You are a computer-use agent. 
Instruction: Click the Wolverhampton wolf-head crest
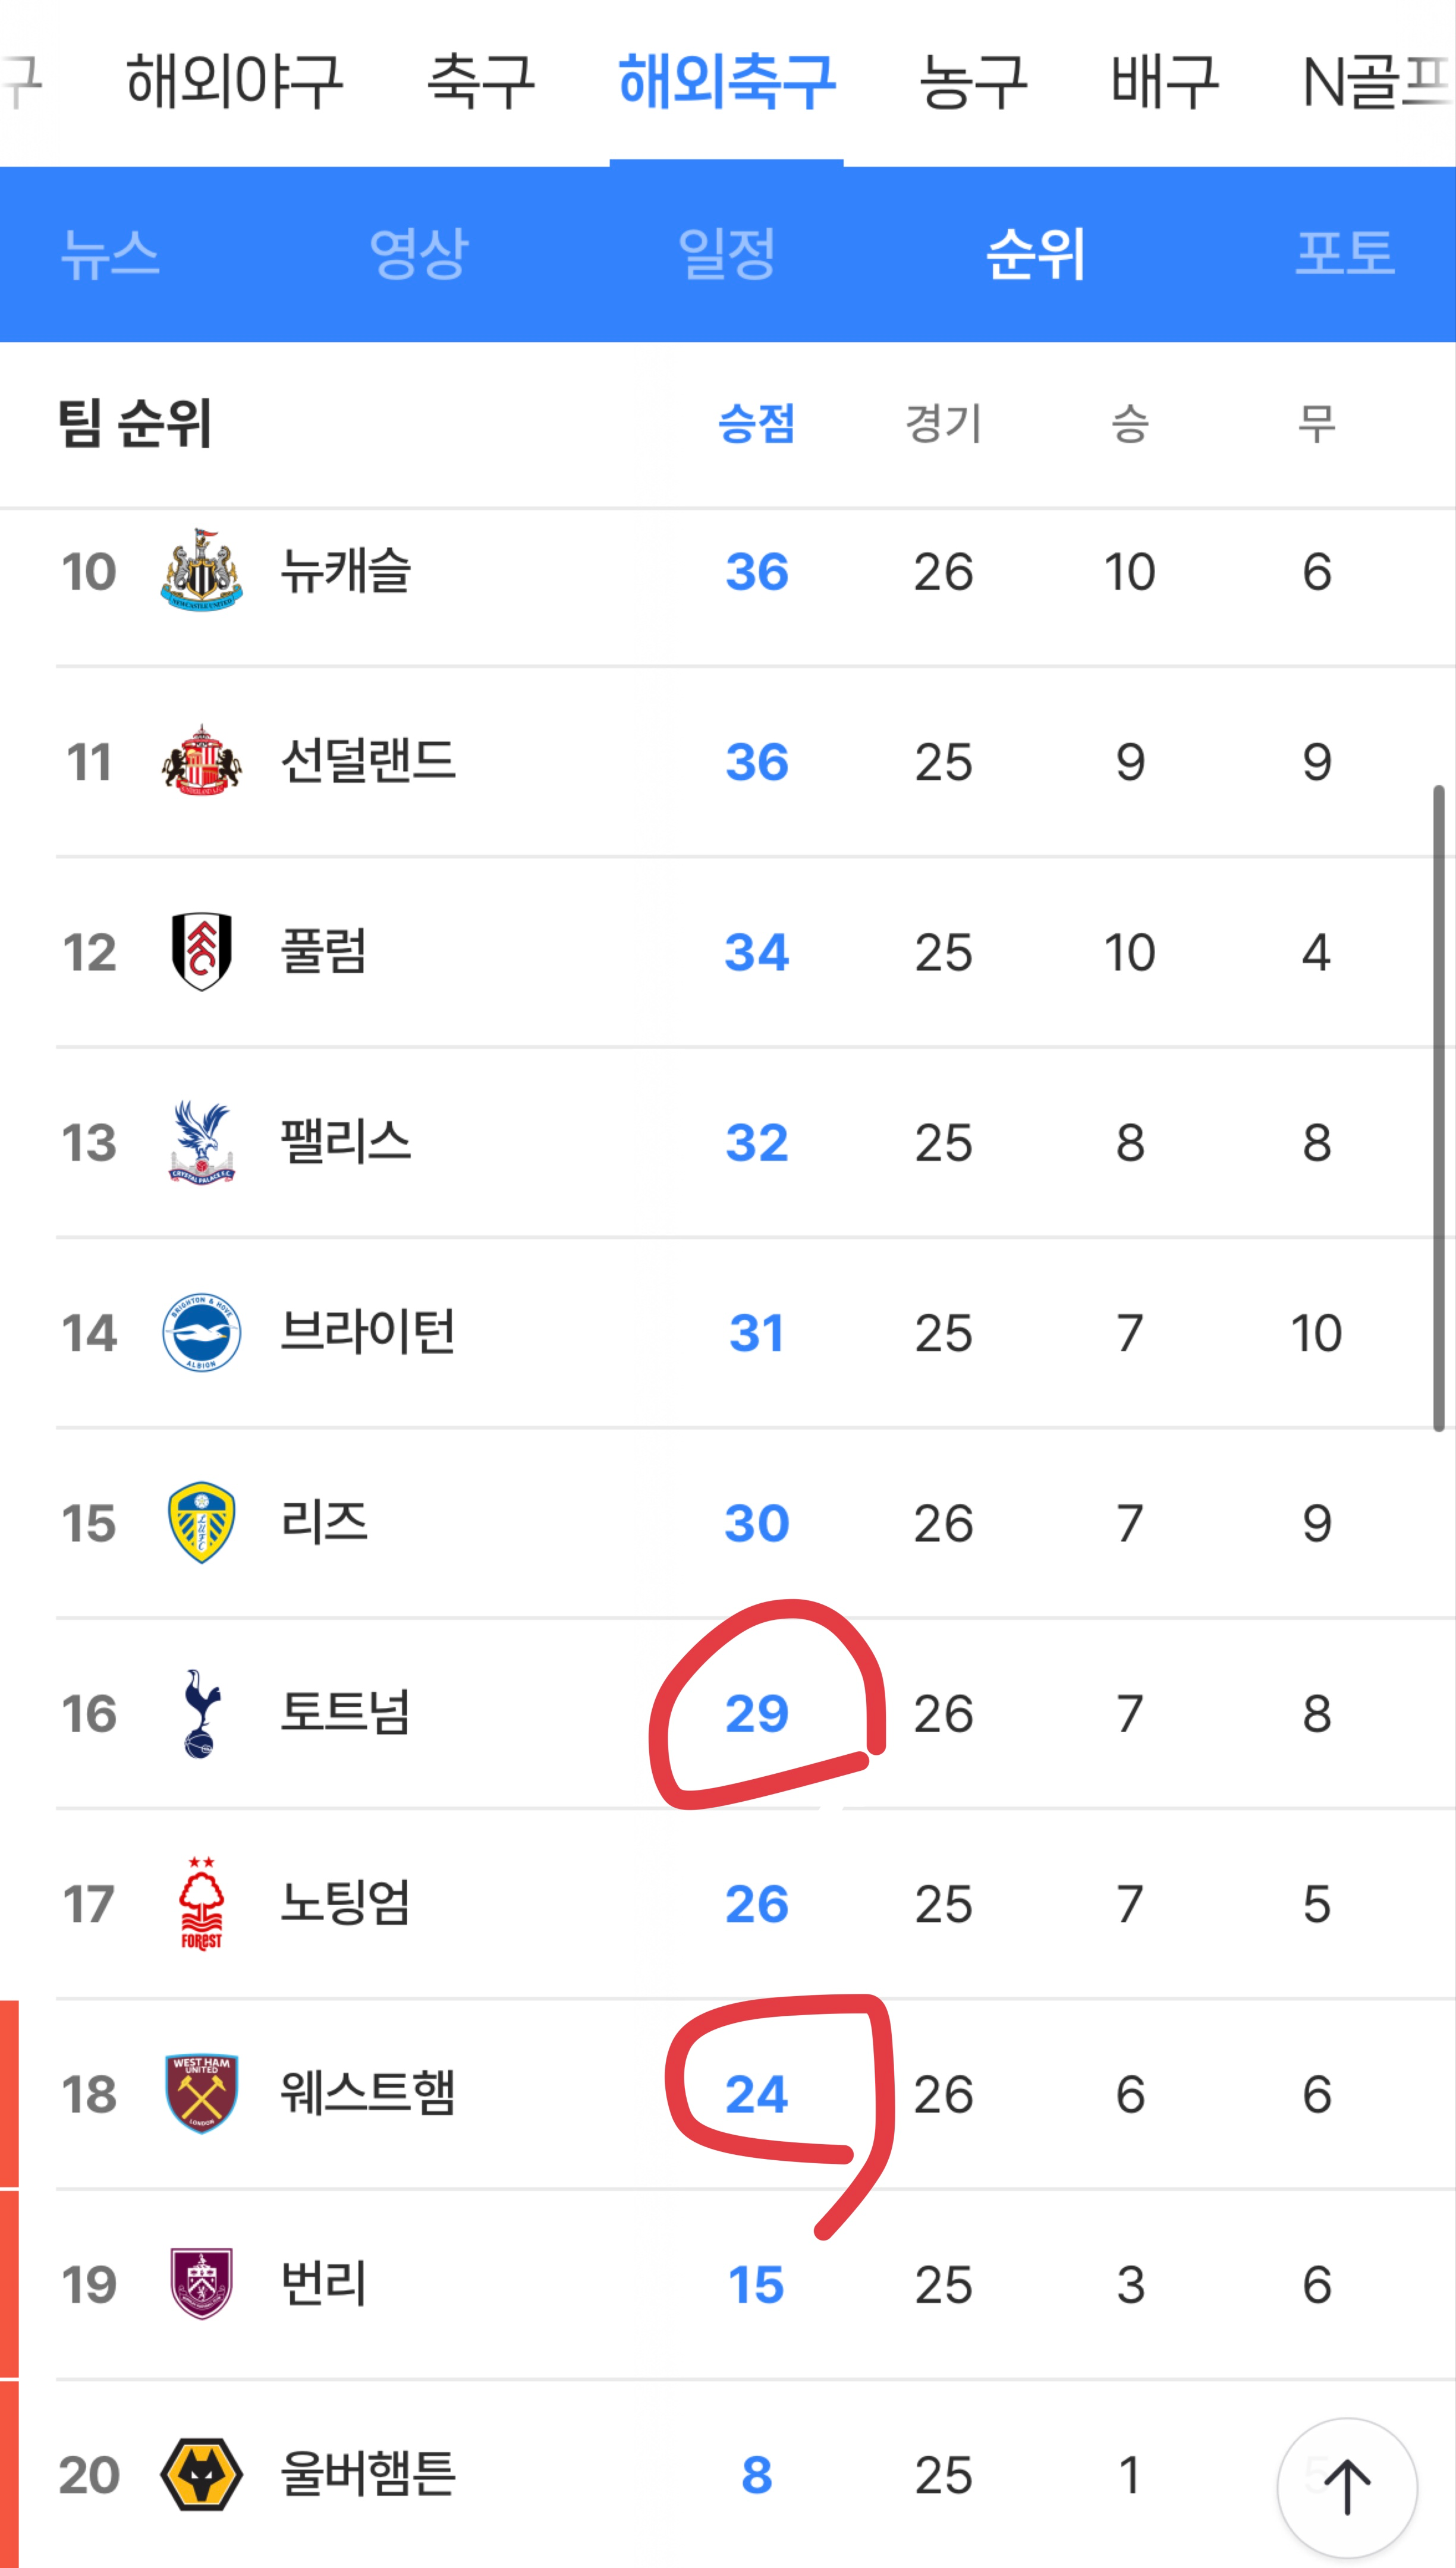(203, 2474)
